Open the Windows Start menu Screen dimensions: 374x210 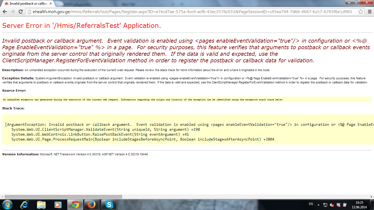7,205
